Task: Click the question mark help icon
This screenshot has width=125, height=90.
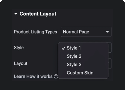Action: 56,76
